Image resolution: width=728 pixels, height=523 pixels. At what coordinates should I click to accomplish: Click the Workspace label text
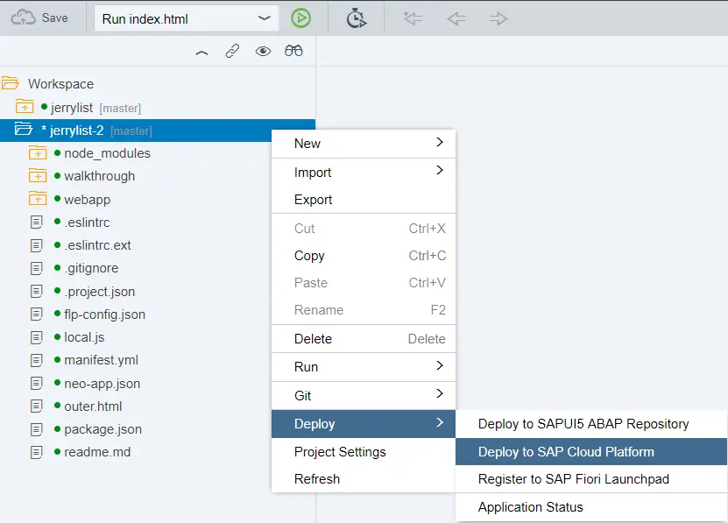[60, 84]
